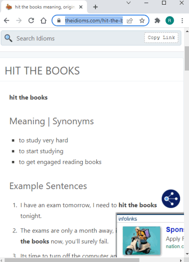The width and height of the screenshot is (189, 262).
Task: Open a new browser tab
Action: [x=95, y=7]
